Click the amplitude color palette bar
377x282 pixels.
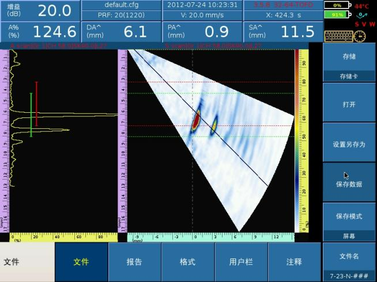(x=297, y=138)
